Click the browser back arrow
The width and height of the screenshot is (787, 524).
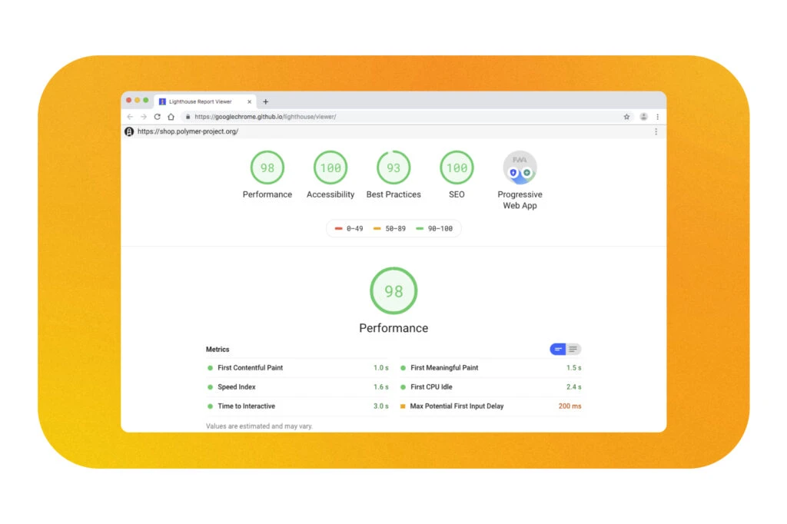click(x=130, y=117)
